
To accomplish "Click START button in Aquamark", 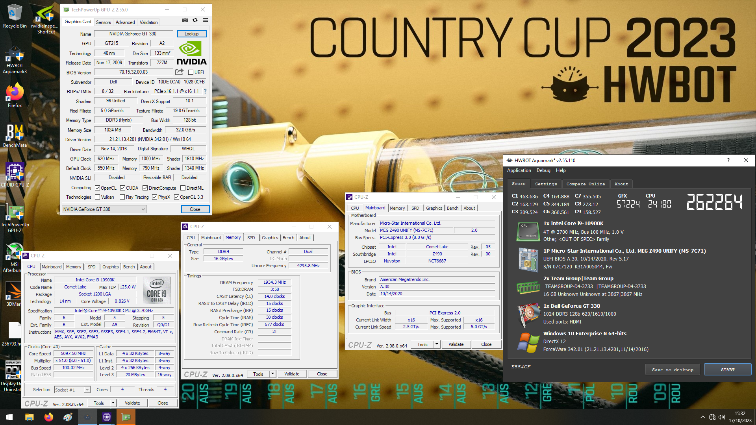I will pyautogui.click(x=728, y=370).
